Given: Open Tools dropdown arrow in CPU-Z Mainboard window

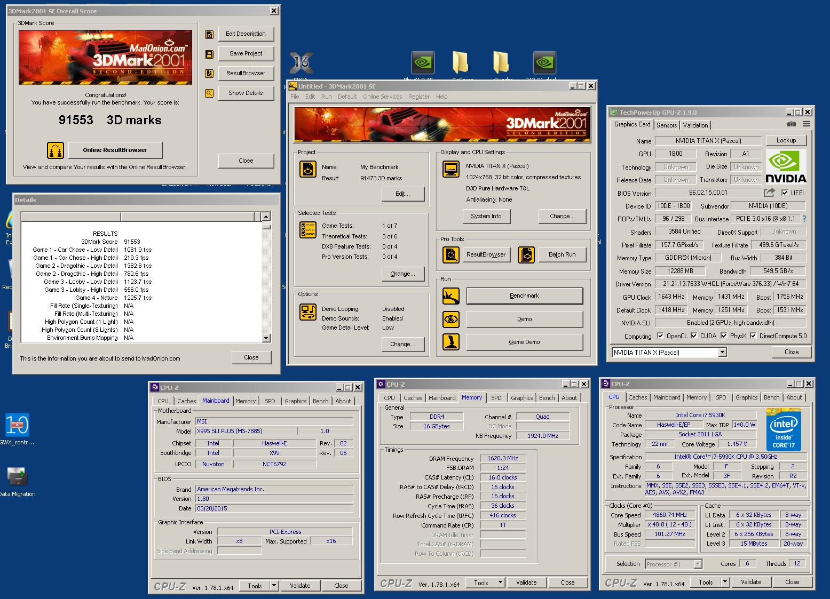Looking at the screenshot, I should click(274, 585).
